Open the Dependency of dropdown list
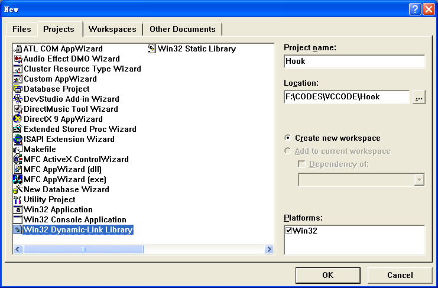This screenshot has height=288, width=438. [x=419, y=180]
